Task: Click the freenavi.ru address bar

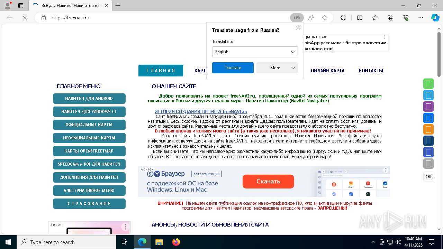Action: [166, 18]
